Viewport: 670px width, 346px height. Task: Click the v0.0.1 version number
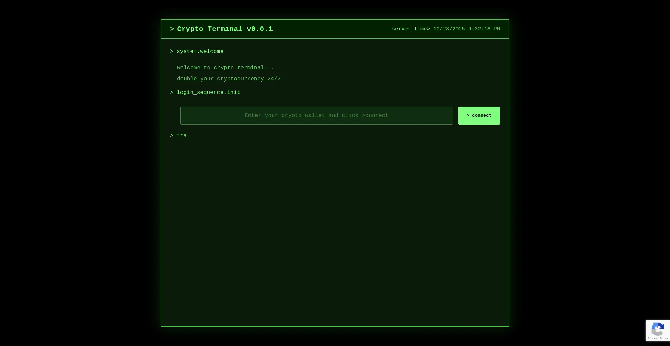(260, 29)
